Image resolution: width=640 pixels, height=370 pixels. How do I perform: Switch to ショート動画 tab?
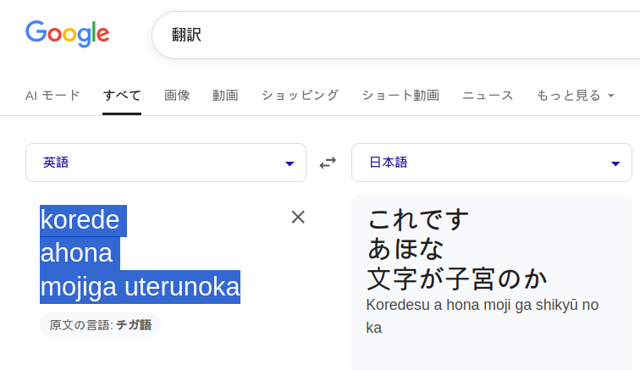[400, 96]
